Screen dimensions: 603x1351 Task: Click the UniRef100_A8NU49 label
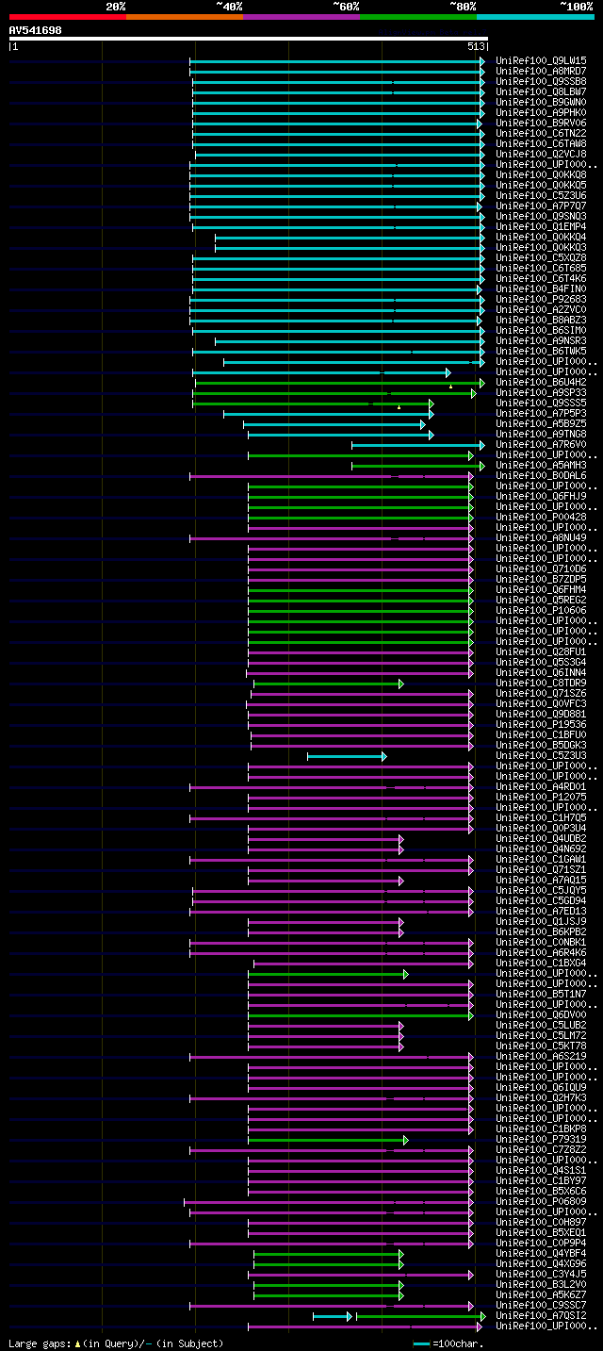click(x=541, y=537)
